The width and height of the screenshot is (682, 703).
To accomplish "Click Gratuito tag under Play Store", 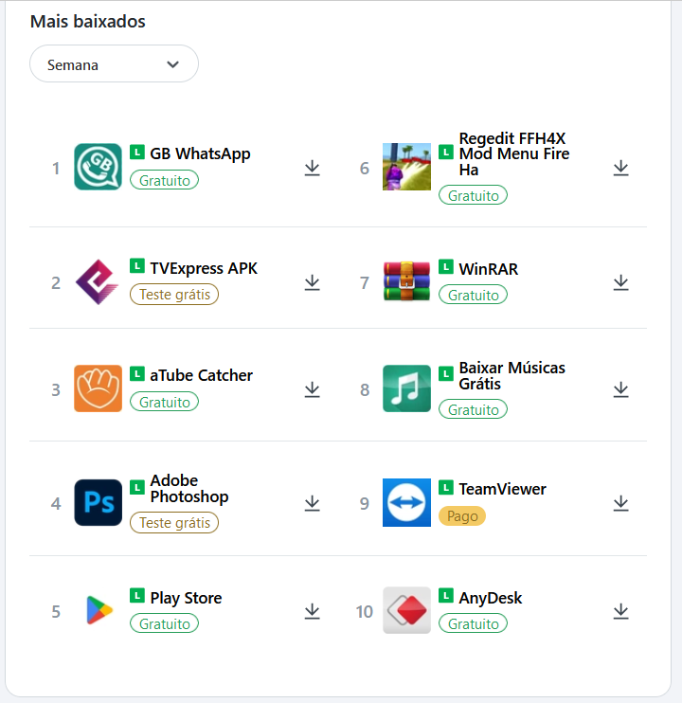I will (164, 623).
